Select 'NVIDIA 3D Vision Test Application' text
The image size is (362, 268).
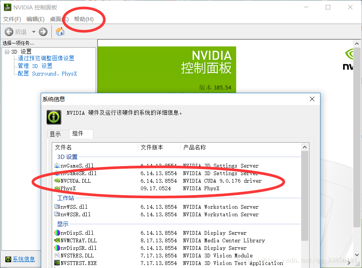[x=233, y=263]
